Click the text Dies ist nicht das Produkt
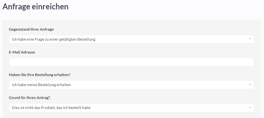 pos(33,108)
